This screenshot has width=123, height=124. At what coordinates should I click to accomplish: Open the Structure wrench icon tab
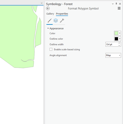62,21
